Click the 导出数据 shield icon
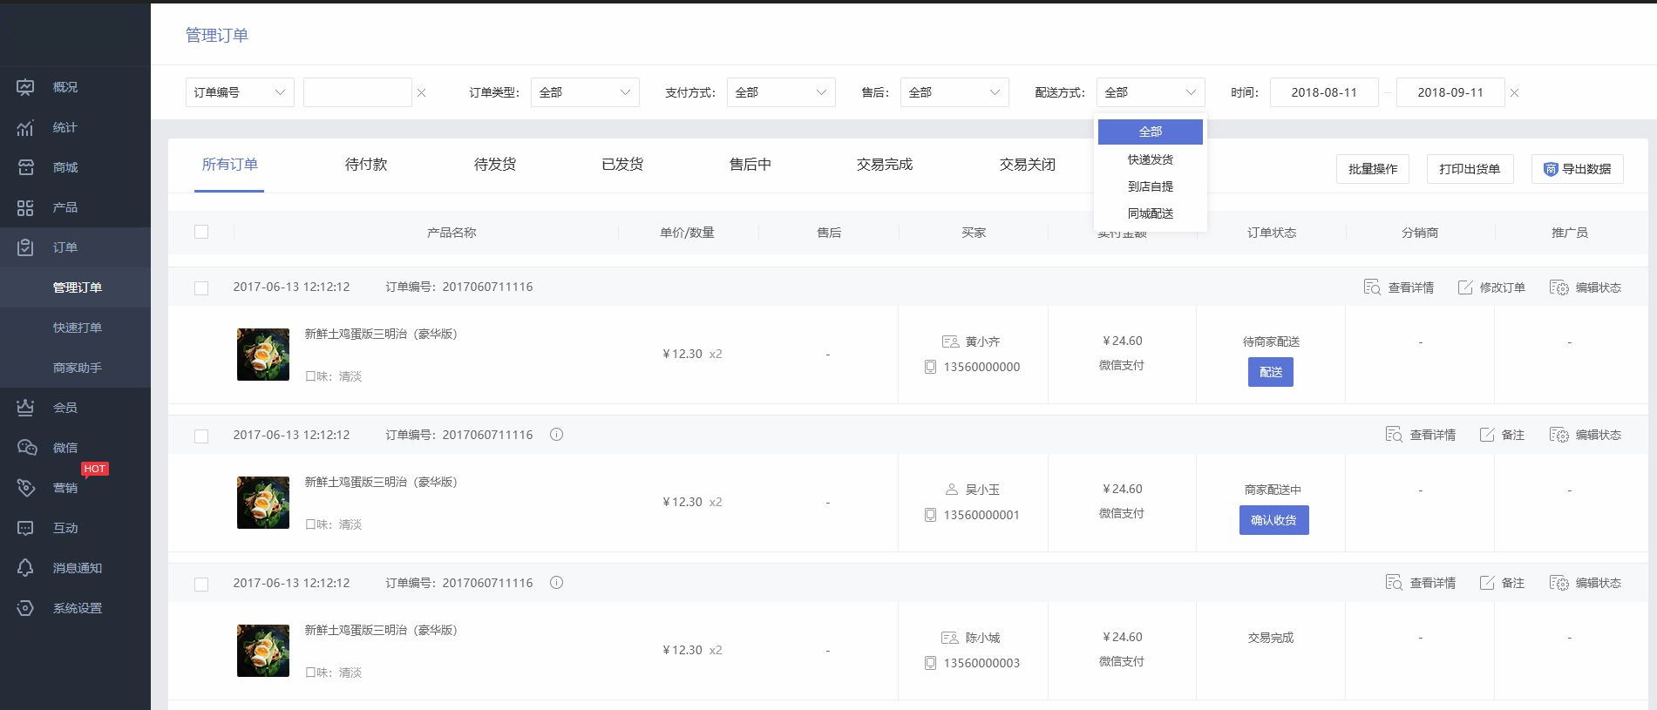The image size is (1657, 710). pos(1551,169)
